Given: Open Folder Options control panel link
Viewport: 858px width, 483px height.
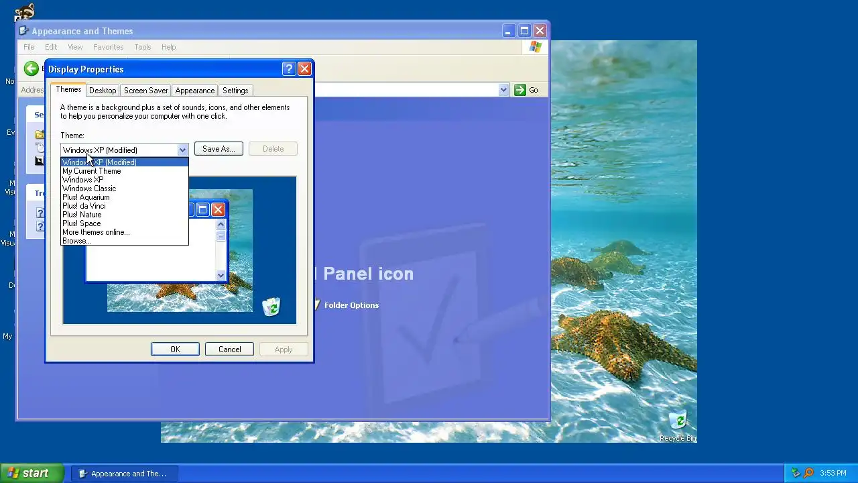Looking at the screenshot, I should (351, 305).
